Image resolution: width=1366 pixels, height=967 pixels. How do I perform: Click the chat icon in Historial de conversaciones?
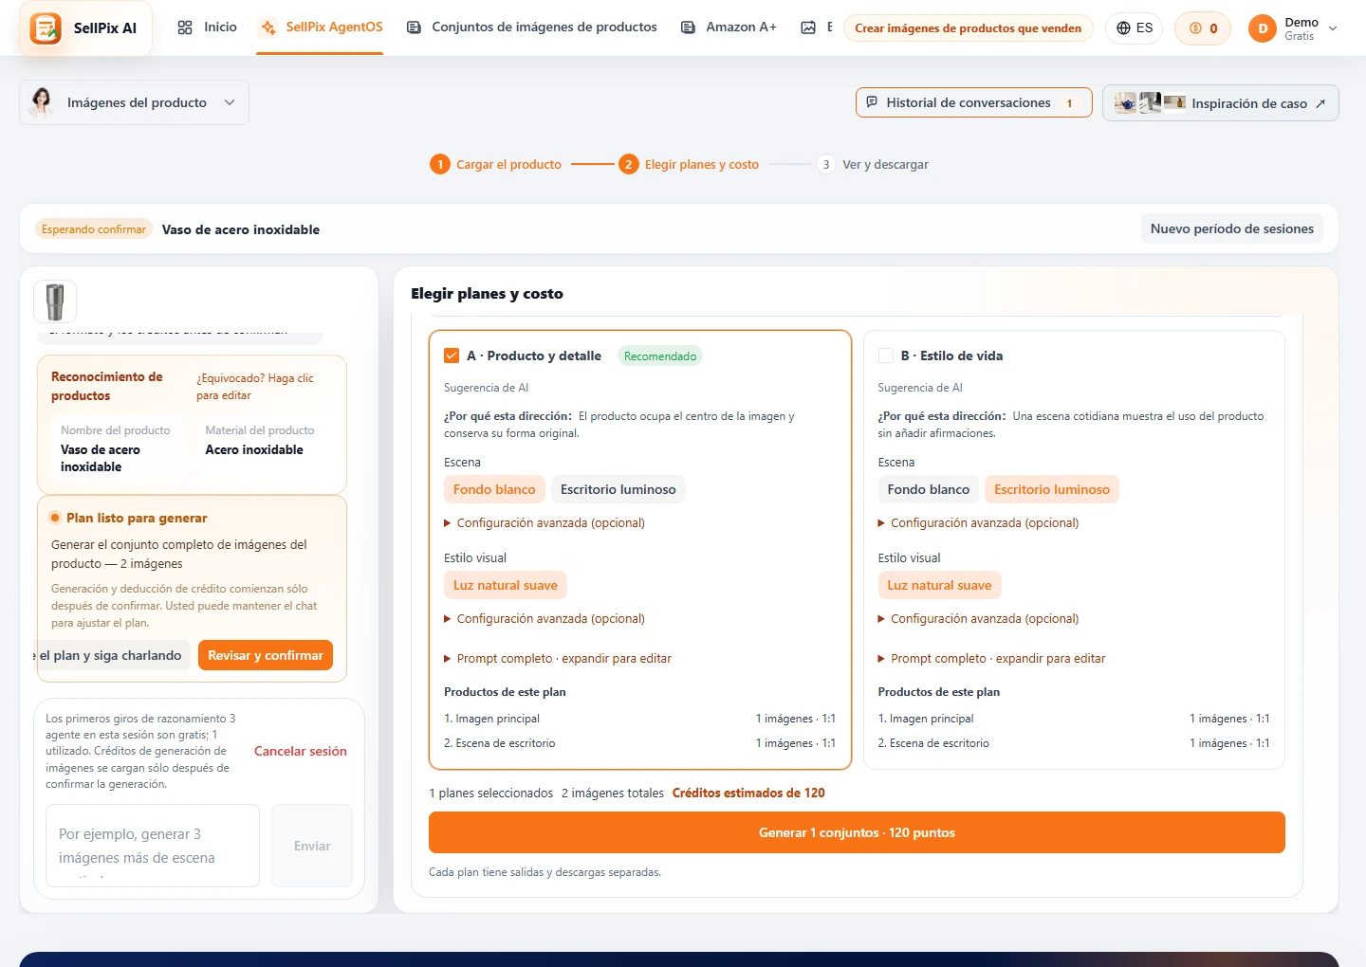point(872,102)
